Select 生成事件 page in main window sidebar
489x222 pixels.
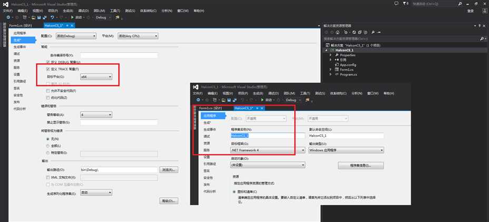[x=19, y=47]
